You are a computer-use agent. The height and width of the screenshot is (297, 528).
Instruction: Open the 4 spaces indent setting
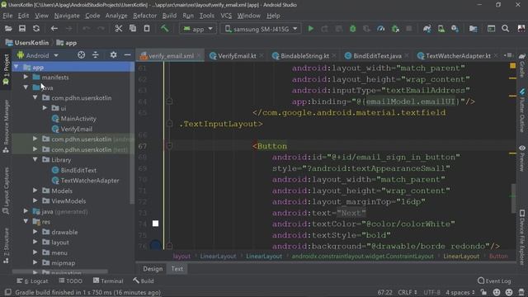(x=460, y=292)
